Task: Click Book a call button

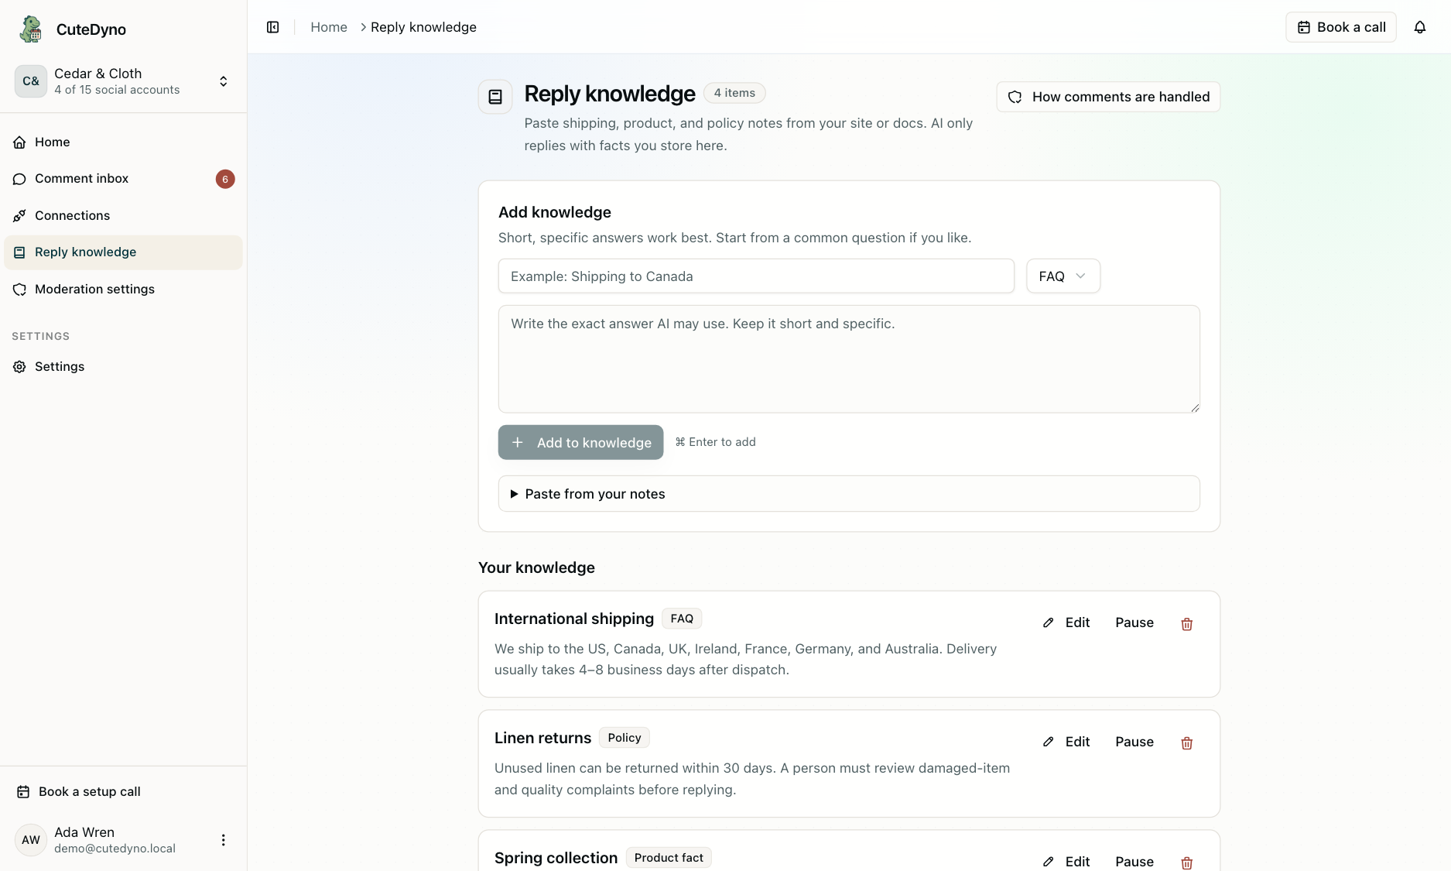Action: 1340,27
